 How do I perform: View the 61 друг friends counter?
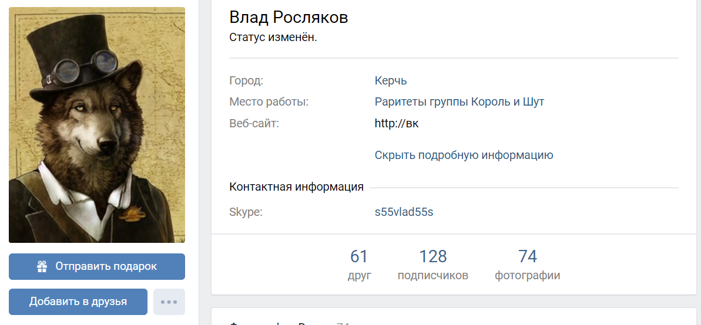pos(359,265)
